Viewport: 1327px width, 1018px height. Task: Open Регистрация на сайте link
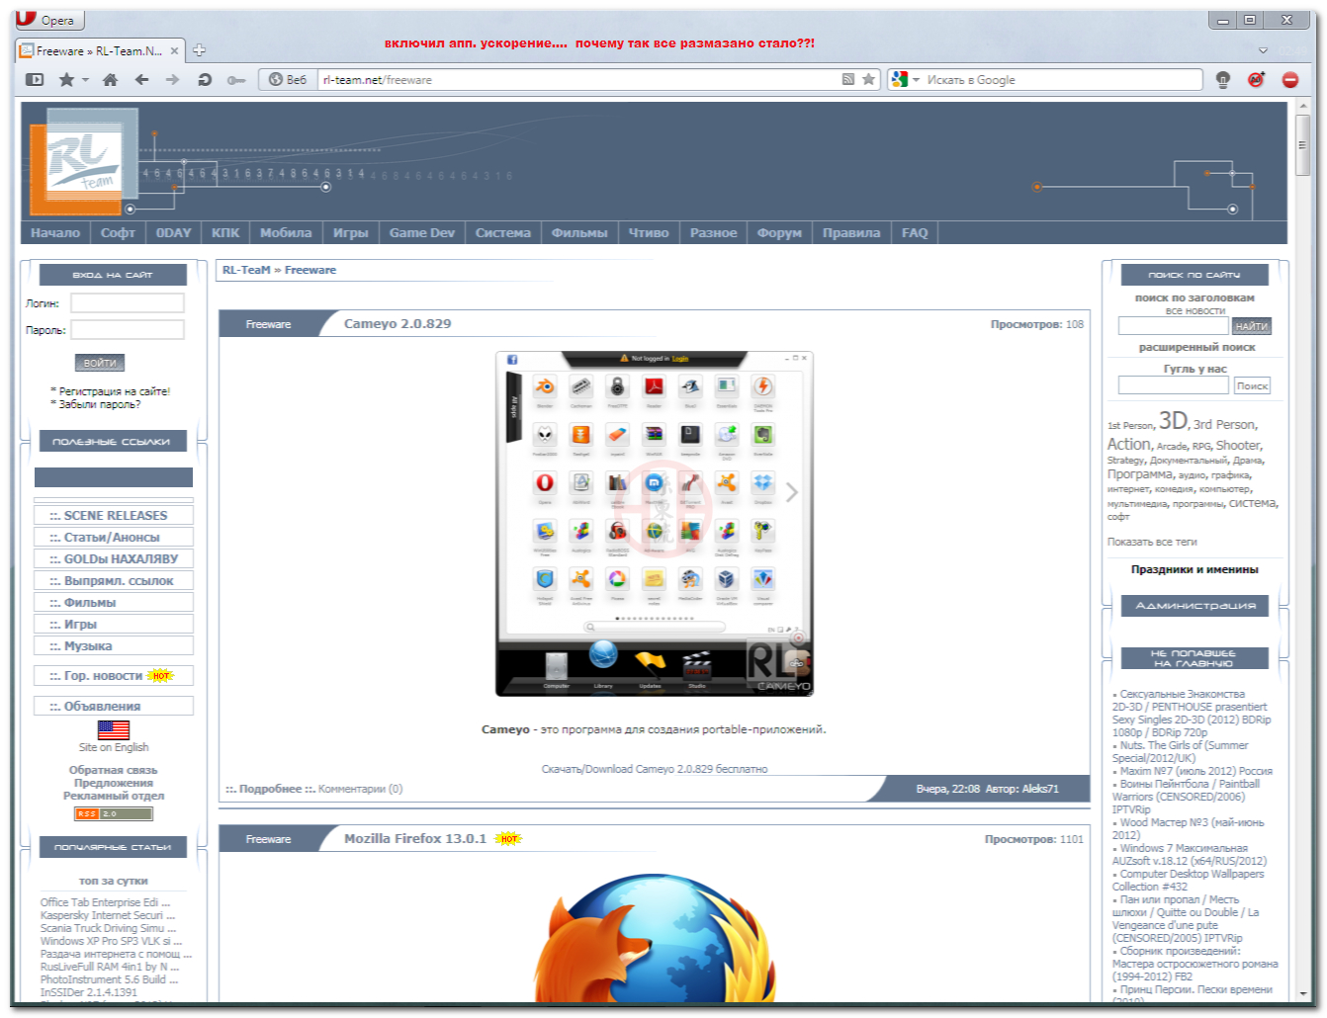pos(114,391)
